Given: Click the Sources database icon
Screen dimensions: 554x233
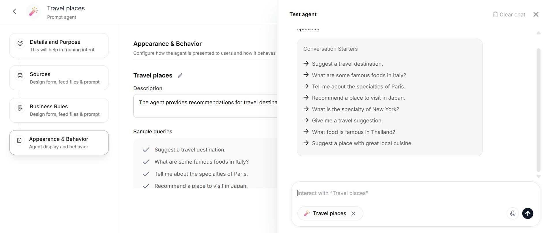Looking at the screenshot, I should [20, 76].
